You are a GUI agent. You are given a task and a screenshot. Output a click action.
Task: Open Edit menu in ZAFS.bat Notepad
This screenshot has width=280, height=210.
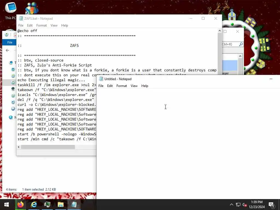[30, 25]
